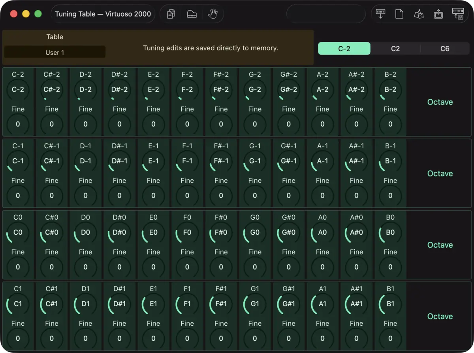Click the B-2 note knob
This screenshot has width=474, height=353.
point(390,89)
